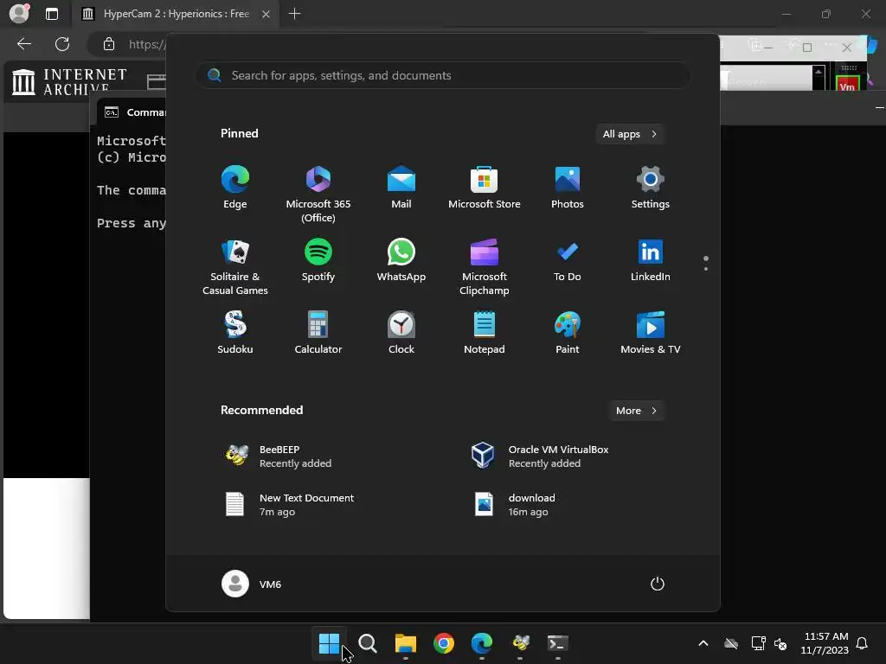Open network status tray icon

point(758,643)
